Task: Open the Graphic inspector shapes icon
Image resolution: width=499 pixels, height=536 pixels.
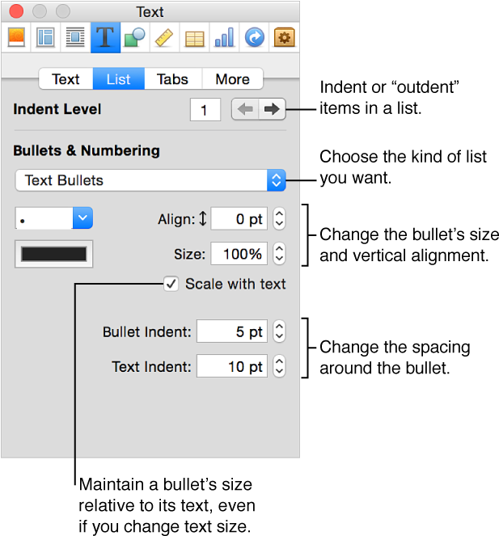Action: (135, 37)
